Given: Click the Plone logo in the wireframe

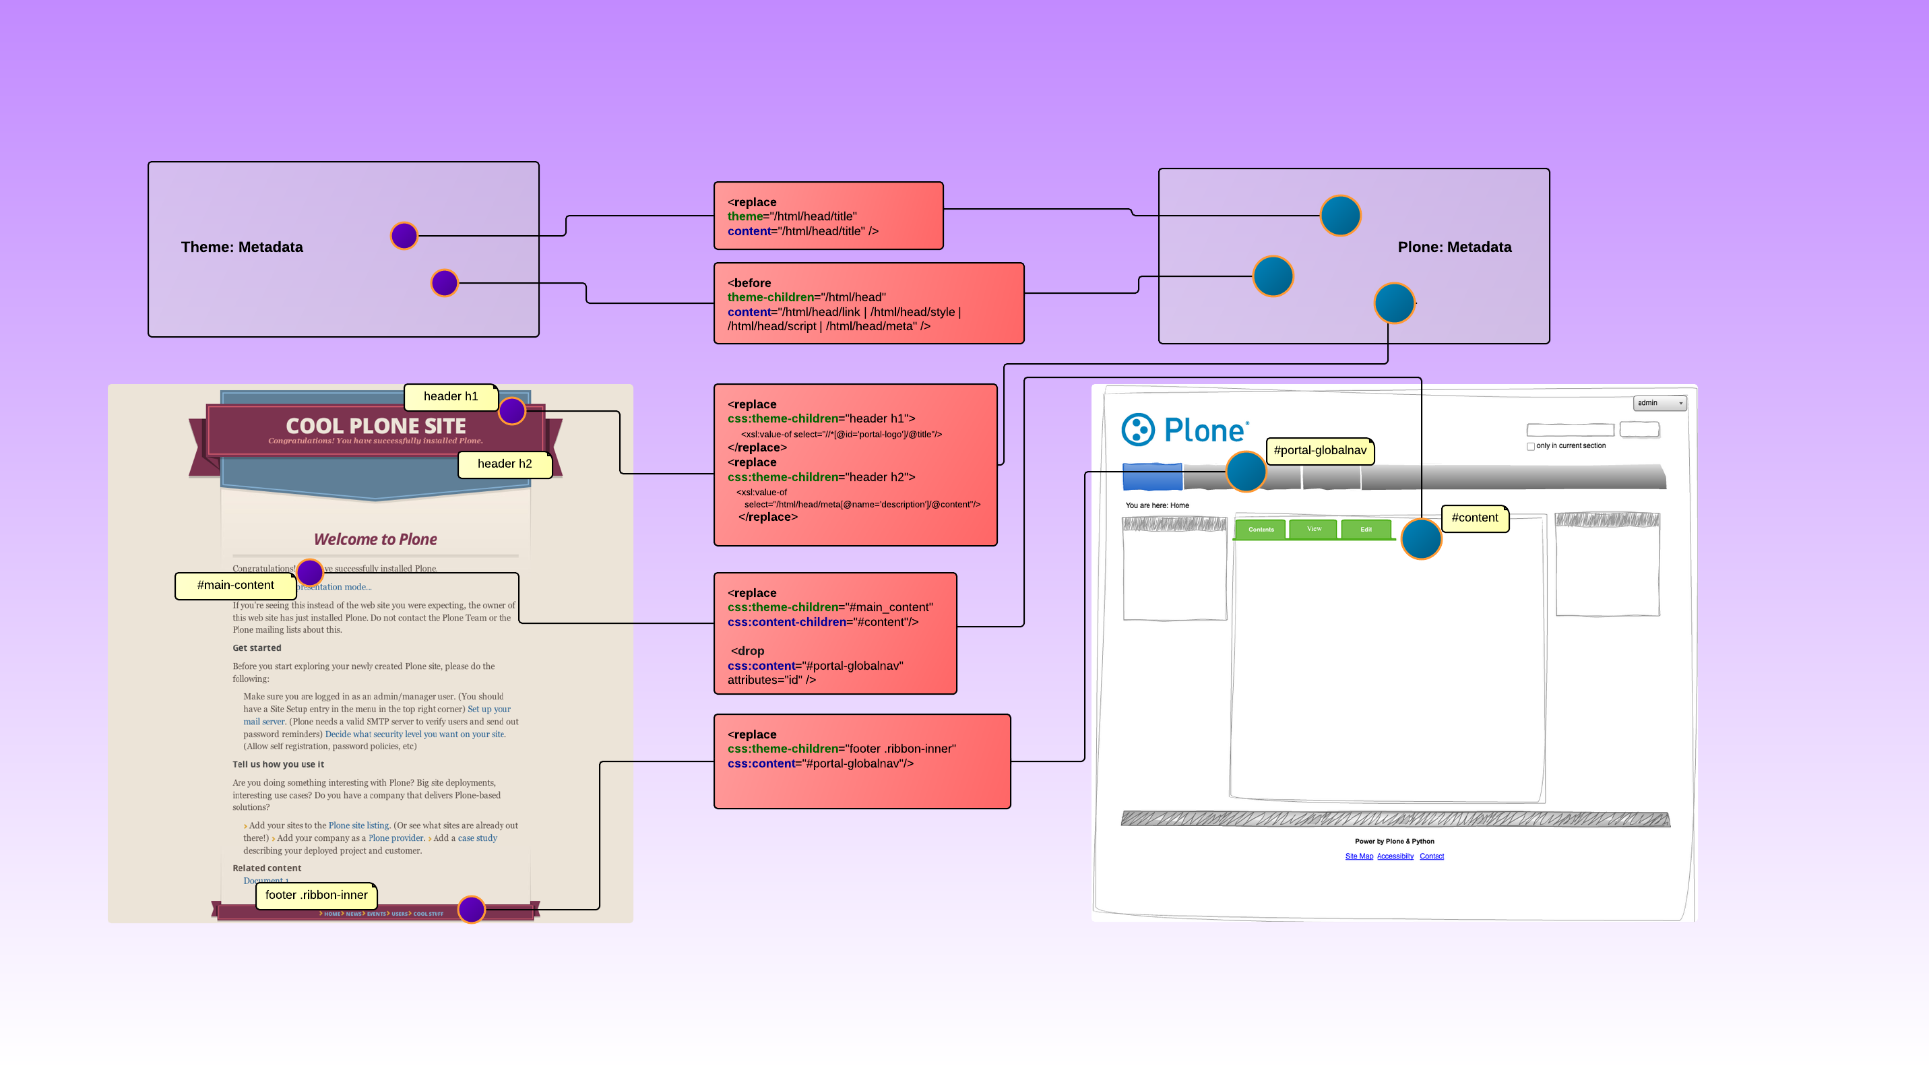Looking at the screenshot, I should pyautogui.click(x=1184, y=430).
